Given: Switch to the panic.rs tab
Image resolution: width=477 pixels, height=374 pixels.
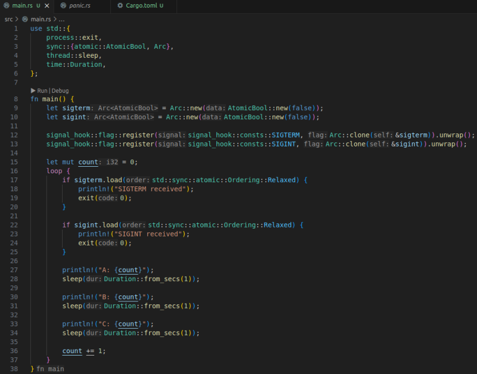Looking at the screenshot, I should click(79, 5).
